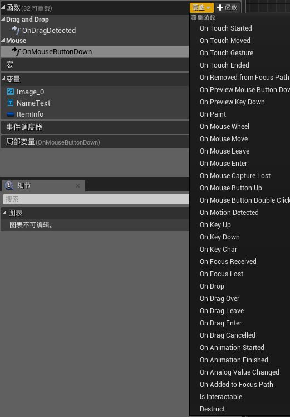Choose On Drag Cancelled override
The image size is (290, 417).
(228, 335)
